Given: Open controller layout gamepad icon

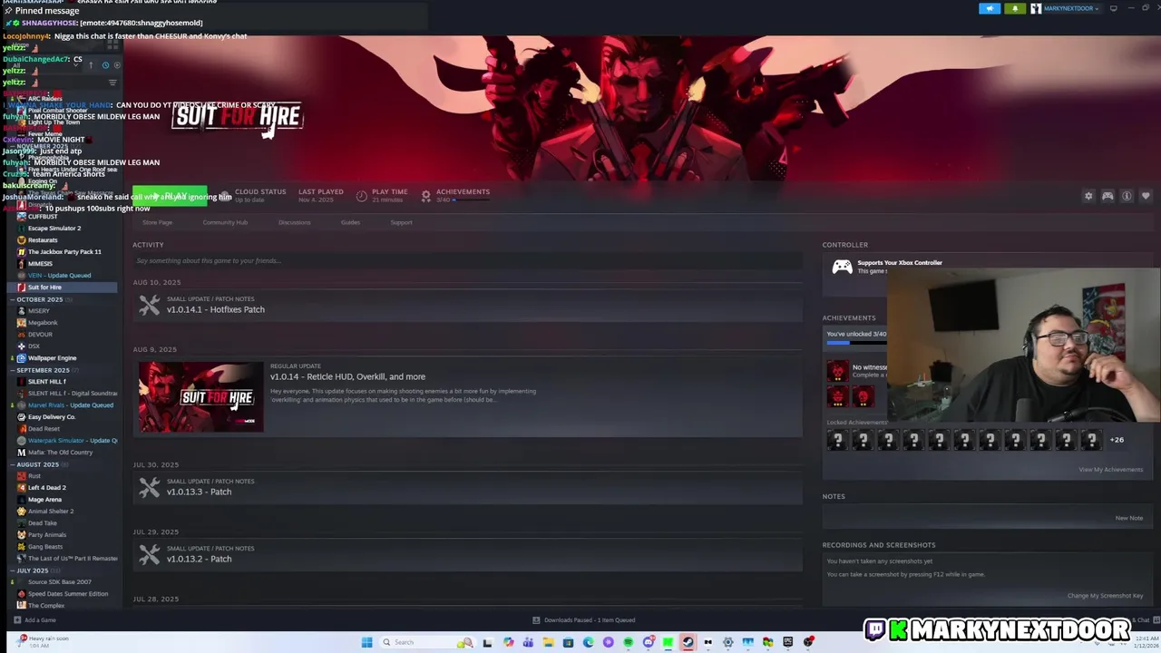Looking at the screenshot, I should pyautogui.click(x=1107, y=196).
